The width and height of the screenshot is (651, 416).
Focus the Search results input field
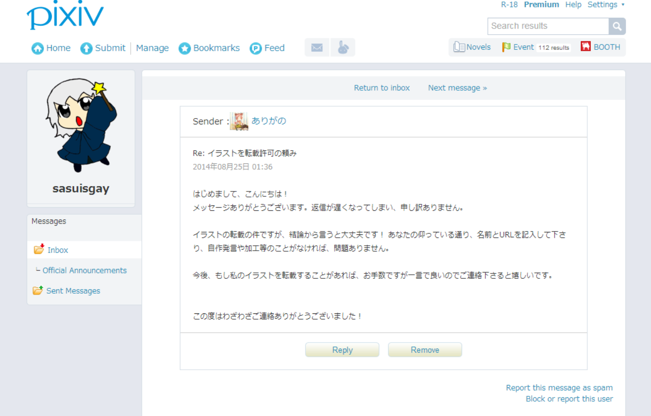(x=548, y=26)
